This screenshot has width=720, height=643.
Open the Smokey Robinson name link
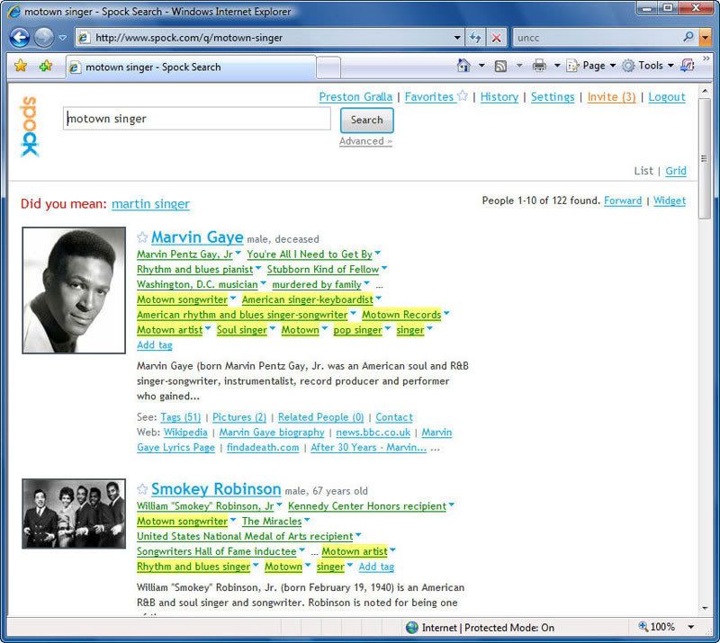pos(216,489)
